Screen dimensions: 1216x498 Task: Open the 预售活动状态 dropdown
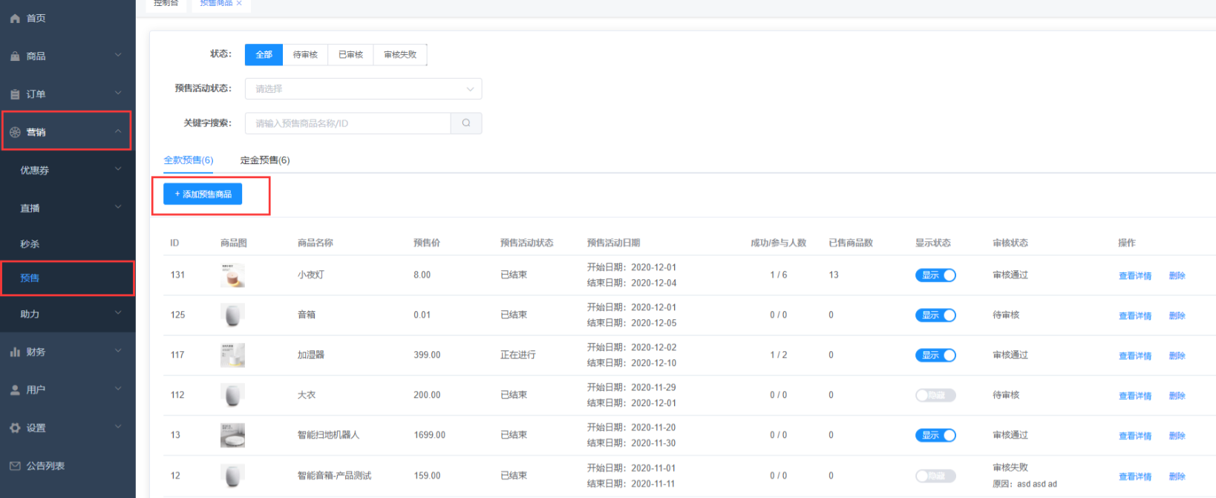363,89
